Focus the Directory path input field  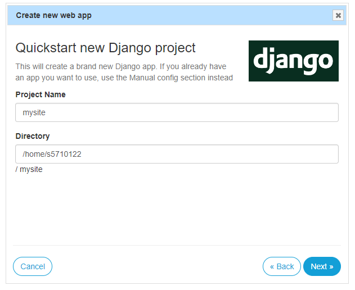[177, 154]
